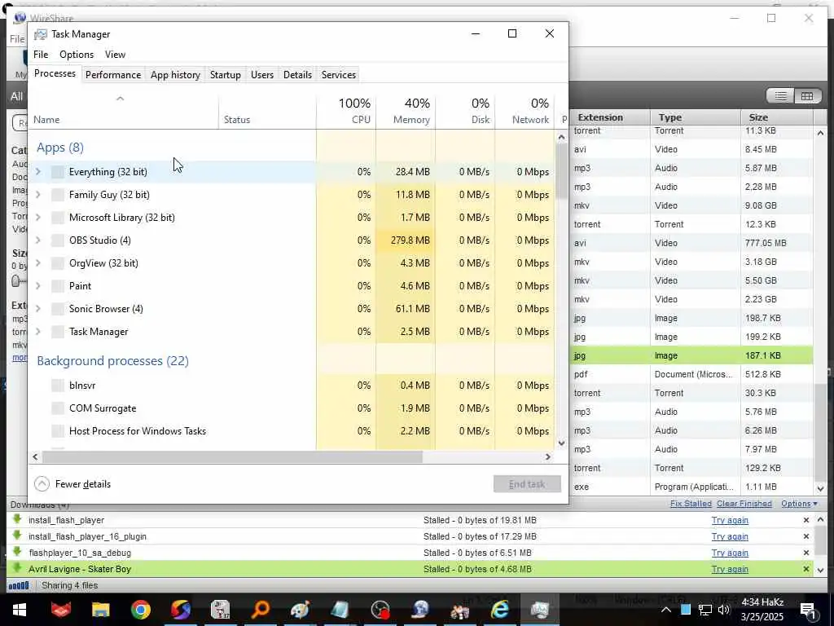Expand the OBS Studio (4) process group

point(37,240)
